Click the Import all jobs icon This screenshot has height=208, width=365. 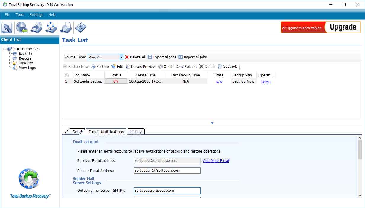(x=181, y=57)
